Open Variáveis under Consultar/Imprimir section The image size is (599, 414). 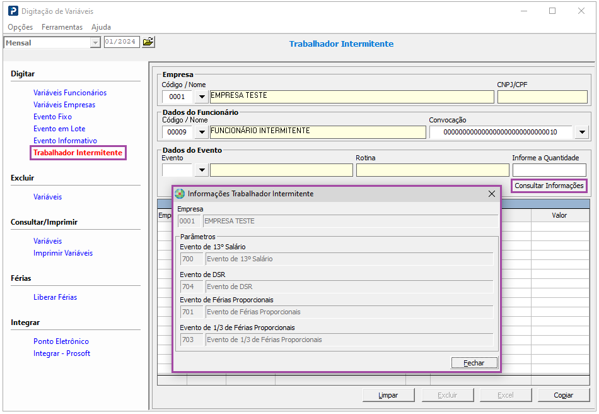click(x=47, y=241)
